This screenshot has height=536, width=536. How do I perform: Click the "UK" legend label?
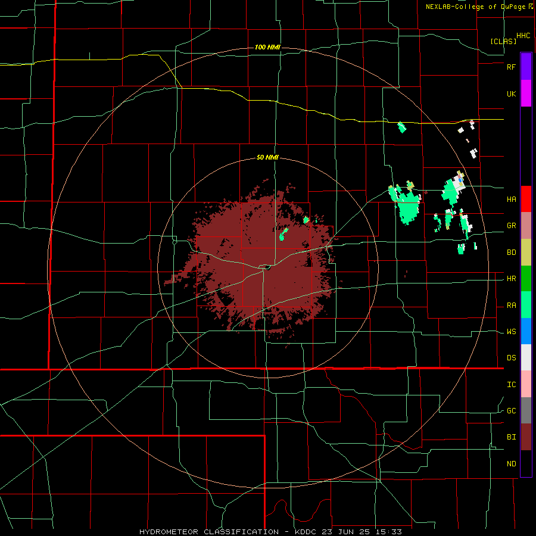[x=512, y=94]
